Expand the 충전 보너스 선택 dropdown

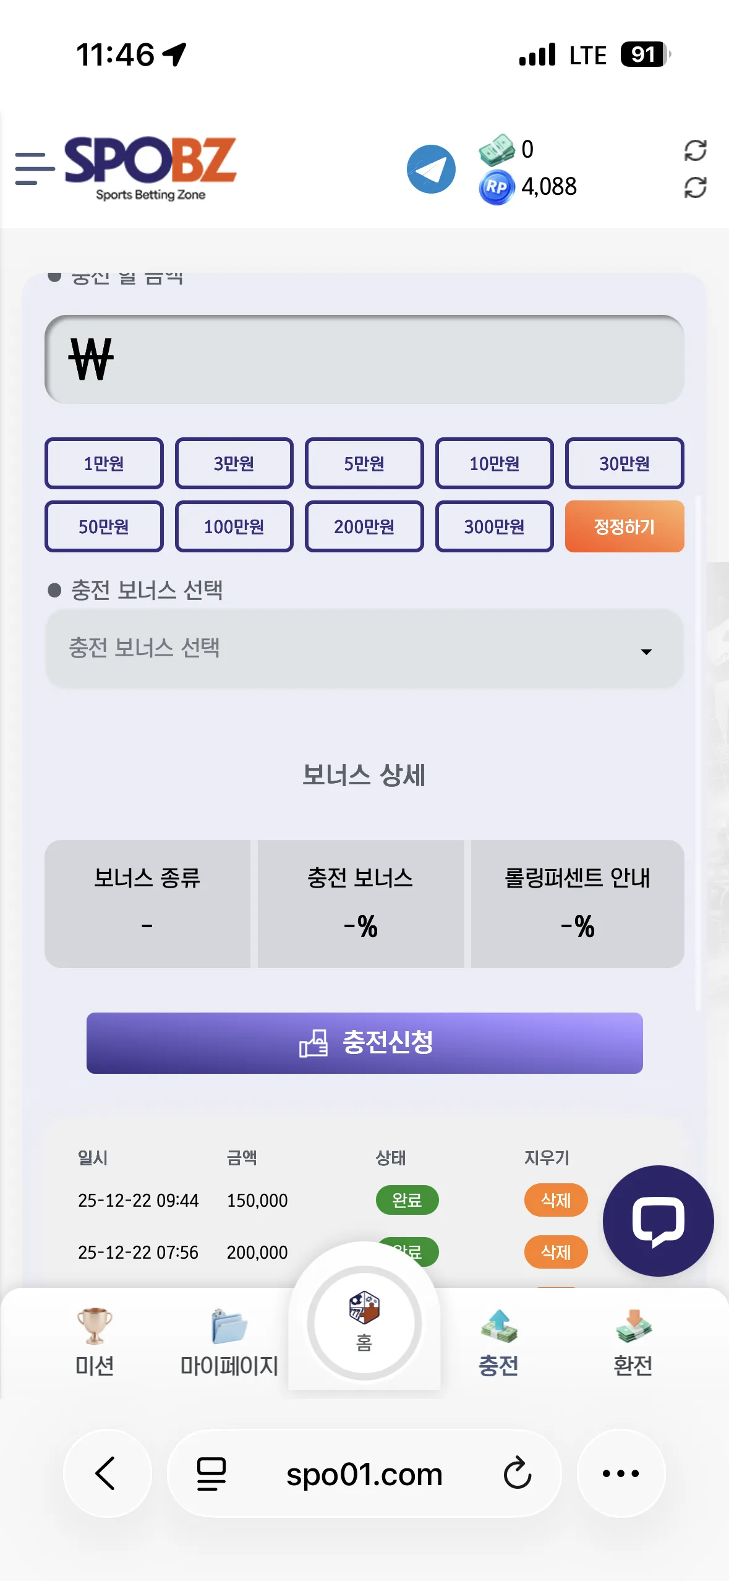coord(364,648)
